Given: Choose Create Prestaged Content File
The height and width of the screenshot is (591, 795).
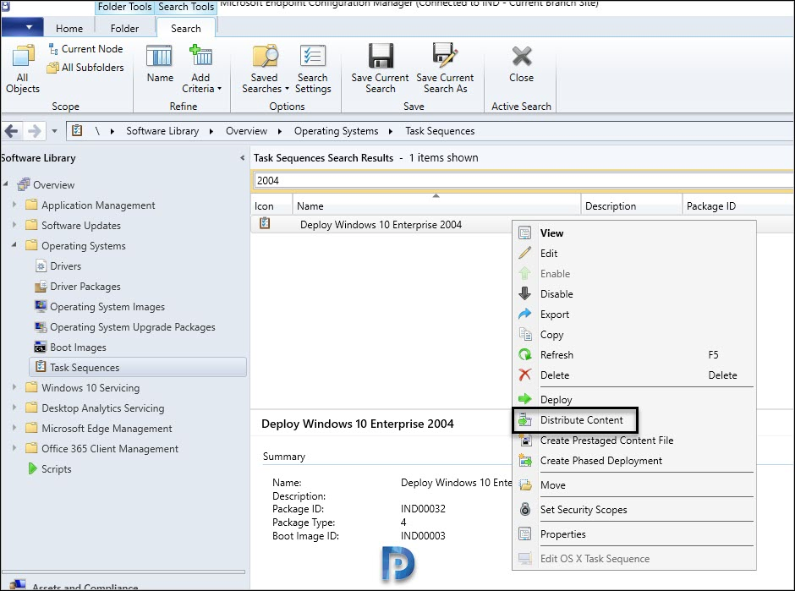Looking at the screenshot, I should pos(633,441).
